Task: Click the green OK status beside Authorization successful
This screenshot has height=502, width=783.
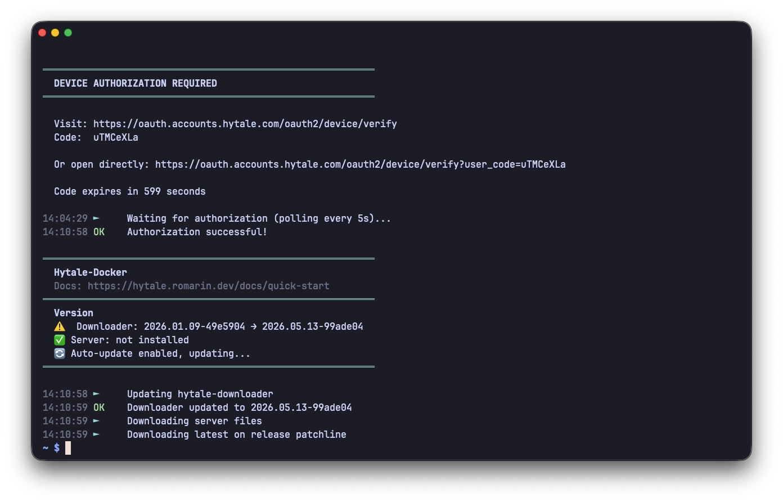Action: [99, 232]
